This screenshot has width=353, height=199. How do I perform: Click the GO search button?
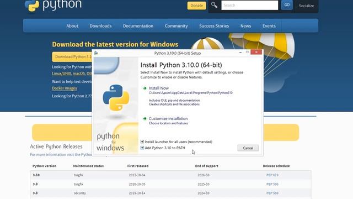pos(287,5)
